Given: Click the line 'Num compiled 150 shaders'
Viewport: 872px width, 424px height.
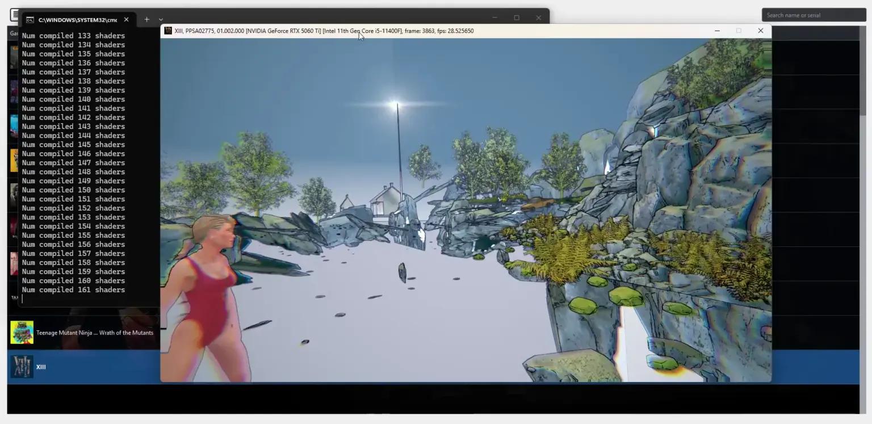Looking at the screenshot, I should tap(73, 190).
